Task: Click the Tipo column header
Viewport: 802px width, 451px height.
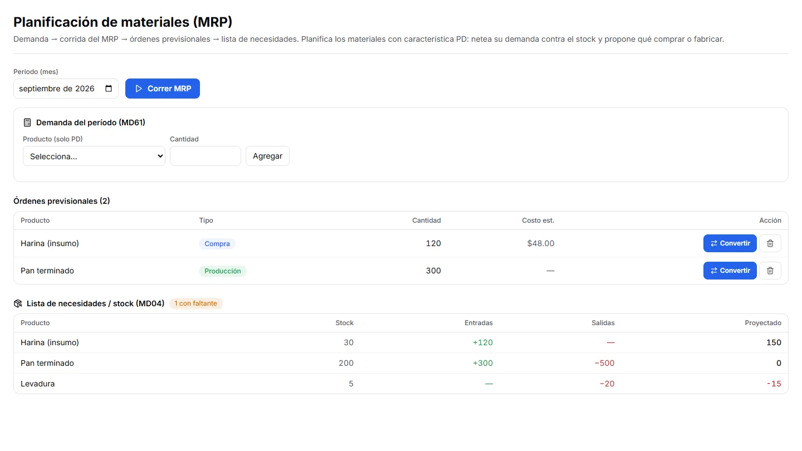Action: coord(206,220)
